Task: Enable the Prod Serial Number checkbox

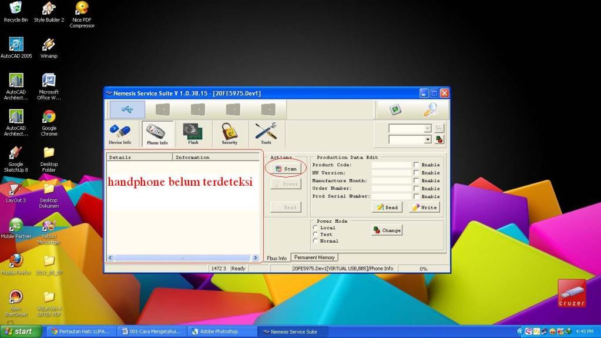Action: coord(416,196)
